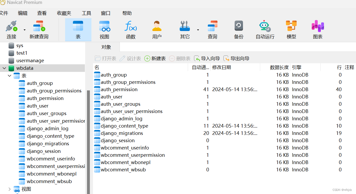Open the 帮助 menu
Viewport: 356px width, 194px height.
click(x=127, y=13)
